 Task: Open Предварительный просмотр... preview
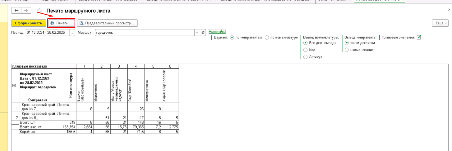[x=107, y=23]
